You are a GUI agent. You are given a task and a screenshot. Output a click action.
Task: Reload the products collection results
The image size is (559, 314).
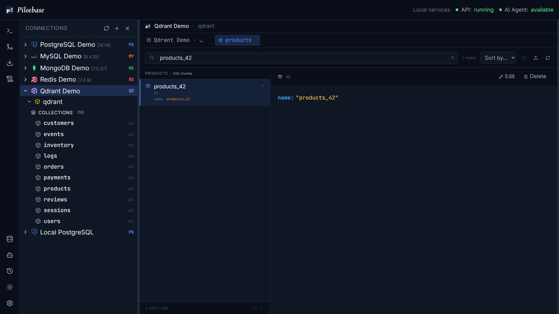click(547, 58)
